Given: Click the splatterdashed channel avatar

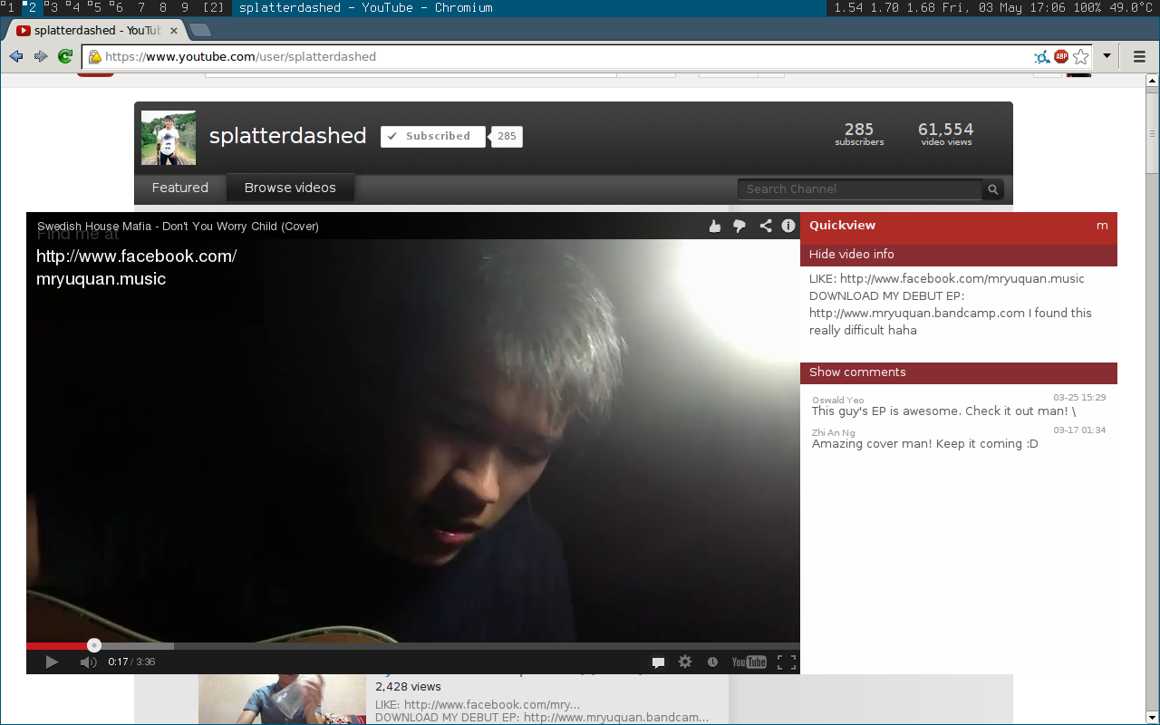Looking at the screenshot, I should pyautogui.click(x=169, y=138).
